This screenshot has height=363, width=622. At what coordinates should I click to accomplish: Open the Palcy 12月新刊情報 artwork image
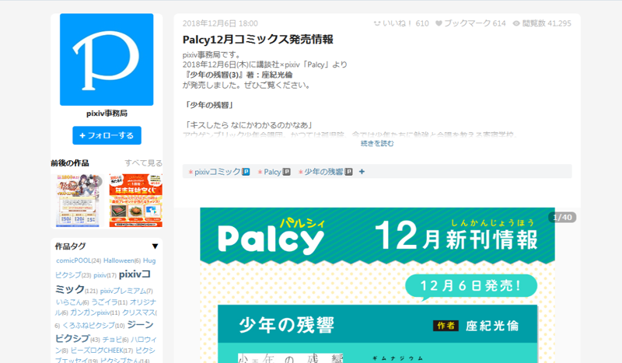(x=377, y=285)
